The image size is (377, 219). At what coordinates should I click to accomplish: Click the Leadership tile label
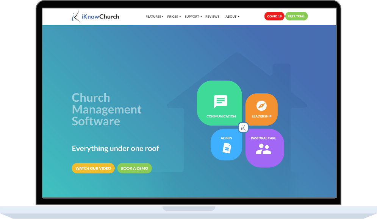(x=261, y=116)
